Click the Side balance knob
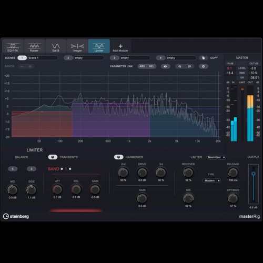Viewport: 263px width, 263px height. pos(32,190)
